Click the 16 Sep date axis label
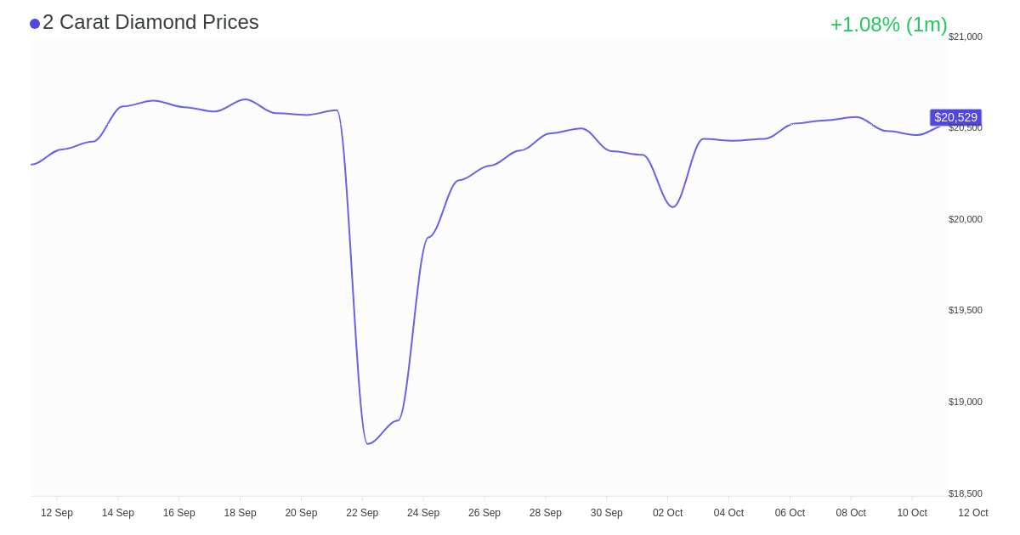The image size is (1020, 535). (x=178, y=513)
